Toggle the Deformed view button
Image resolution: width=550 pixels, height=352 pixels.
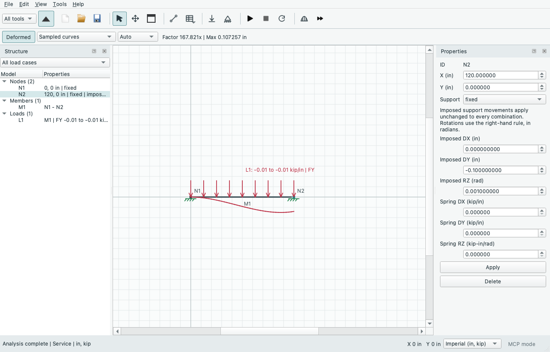18,37
